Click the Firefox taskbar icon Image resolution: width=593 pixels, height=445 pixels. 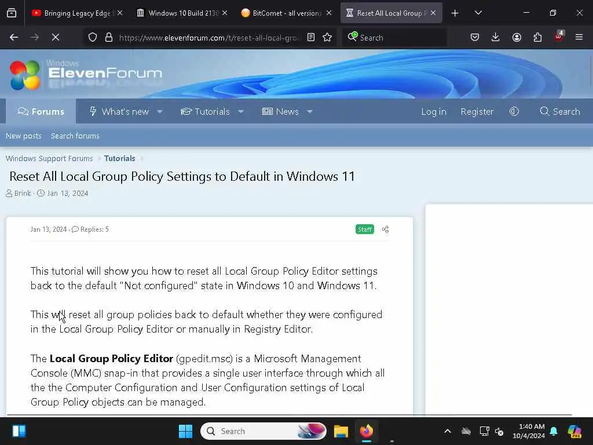(366, 431)
